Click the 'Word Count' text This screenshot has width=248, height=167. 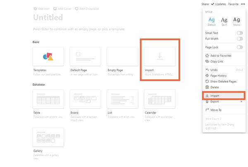coord(213,119)
